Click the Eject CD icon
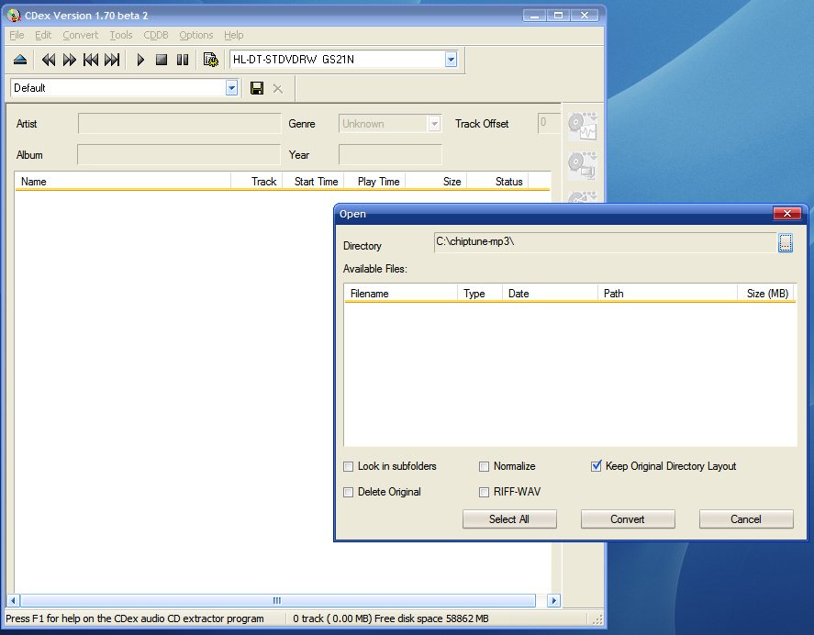814x635 pixels. point(20,60)
